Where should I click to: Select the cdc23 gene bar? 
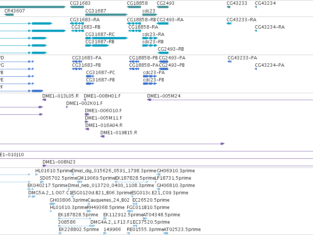pyautogui.click(x=150, y=15)
